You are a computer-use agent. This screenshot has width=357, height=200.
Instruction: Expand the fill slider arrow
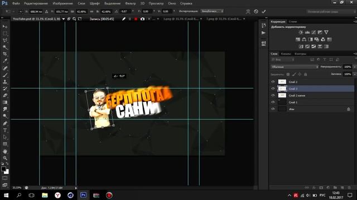(355, 74)
